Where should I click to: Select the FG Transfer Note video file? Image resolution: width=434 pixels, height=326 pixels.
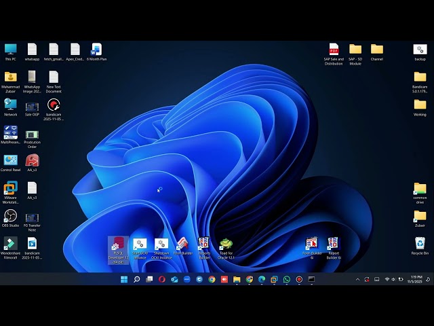tap(32, 222)
